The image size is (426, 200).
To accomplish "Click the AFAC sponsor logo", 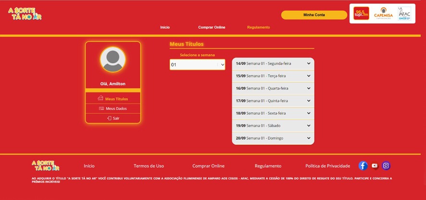I will point(404,13).
